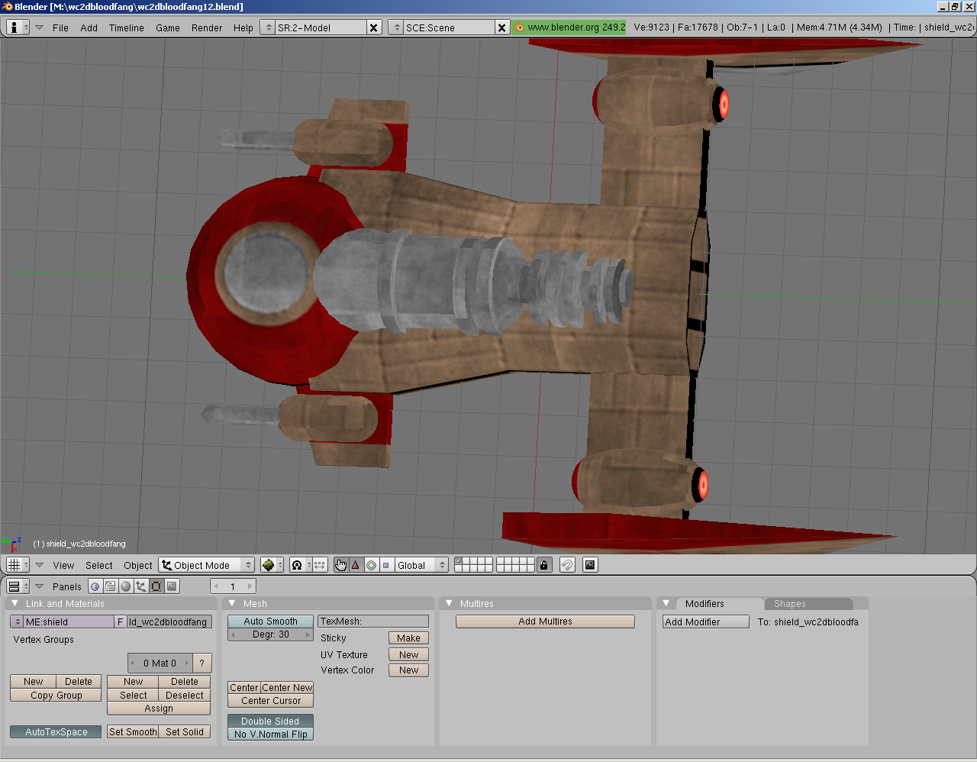Screen dimensions: 977x762
Task: Toggle the Double Sided option
Action: (x=270, y=721)
